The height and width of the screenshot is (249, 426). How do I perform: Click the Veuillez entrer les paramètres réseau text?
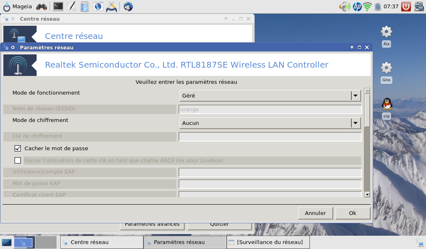(186, 82)
